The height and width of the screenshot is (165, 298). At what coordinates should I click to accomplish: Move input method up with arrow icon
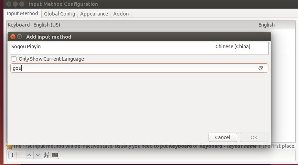click(x=29, y=155)
